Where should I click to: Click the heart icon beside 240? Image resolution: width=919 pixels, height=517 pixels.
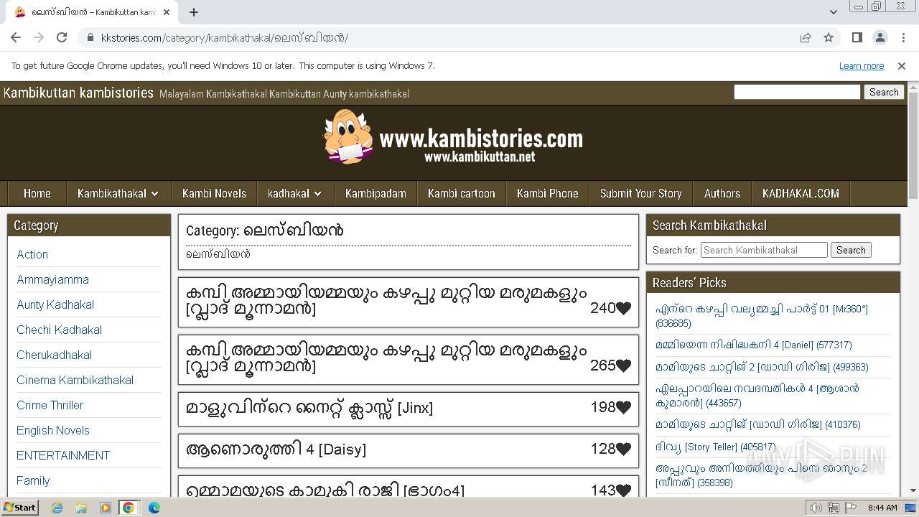coord(623,308)
